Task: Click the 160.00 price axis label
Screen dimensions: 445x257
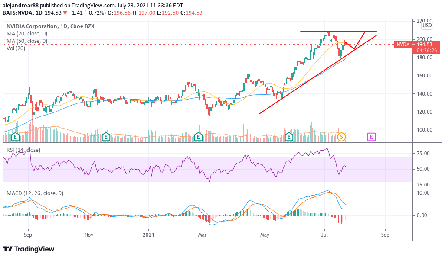Action: click(x=424, y=76)
